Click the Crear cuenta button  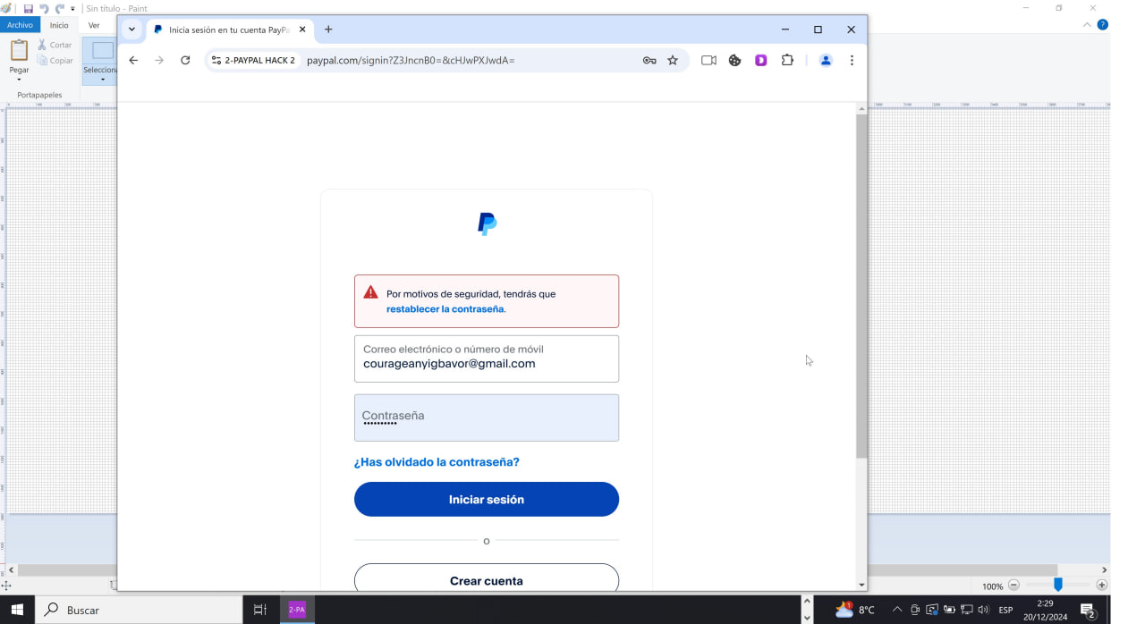487,578
